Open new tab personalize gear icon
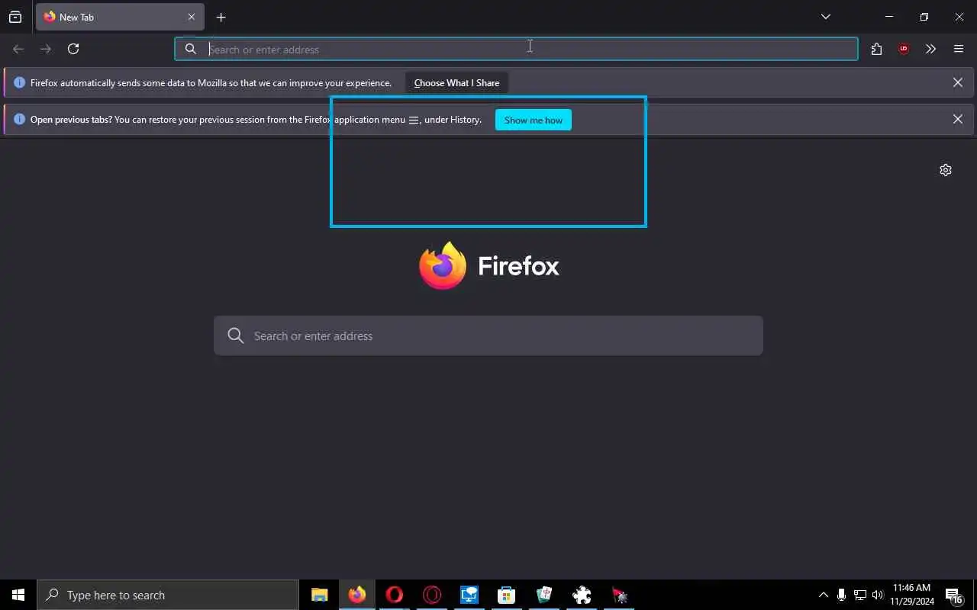 [x=946, y=170]
